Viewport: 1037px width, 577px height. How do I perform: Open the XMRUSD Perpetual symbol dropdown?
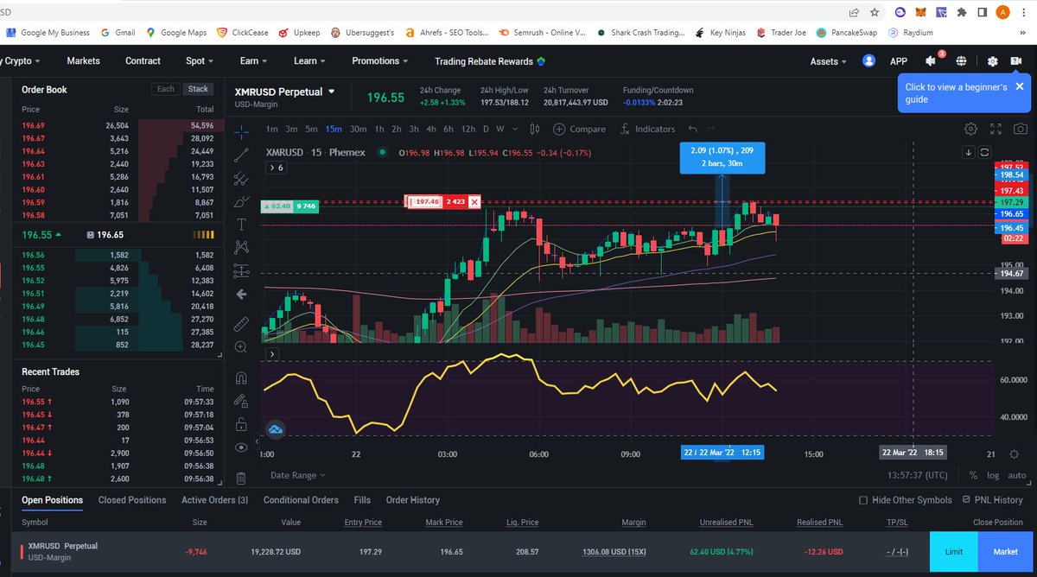tap(331, 92)
